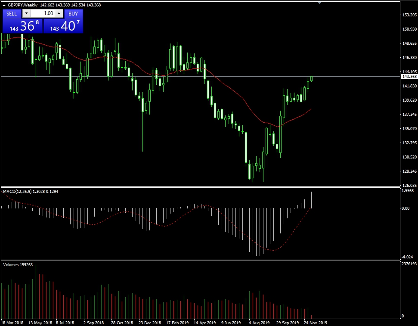Increase lot volume with up arrow
Screen dimensions: 418x326
pos(59,13)
